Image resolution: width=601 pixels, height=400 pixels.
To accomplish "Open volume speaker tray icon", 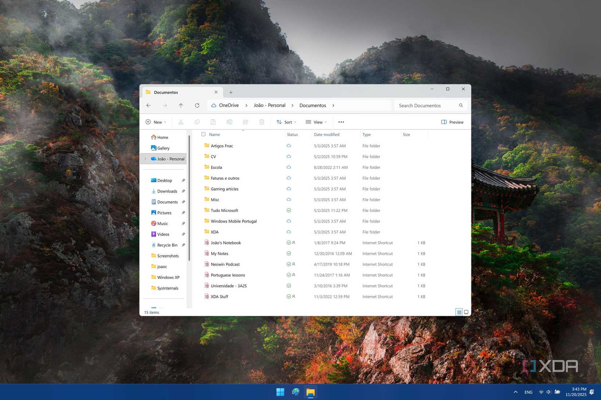I will 549,392.
